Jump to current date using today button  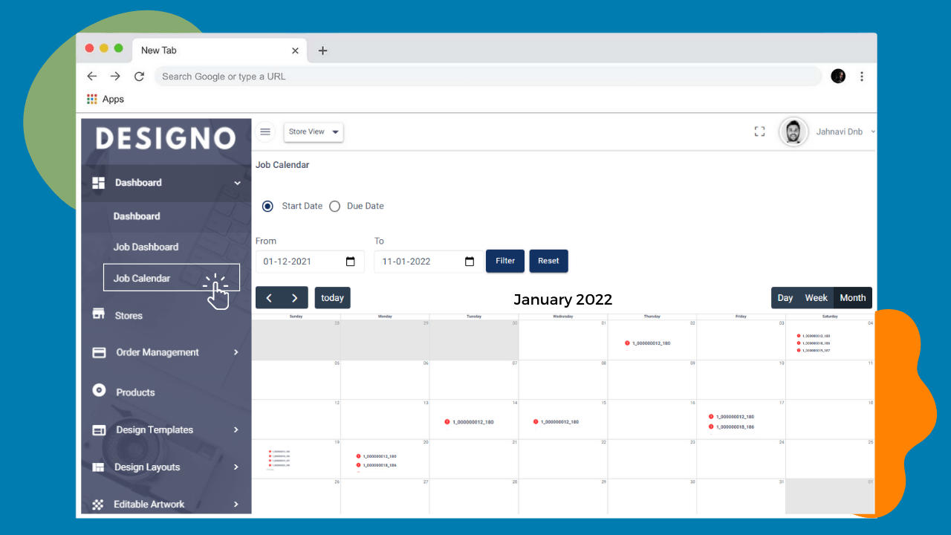tap(332, 297)
